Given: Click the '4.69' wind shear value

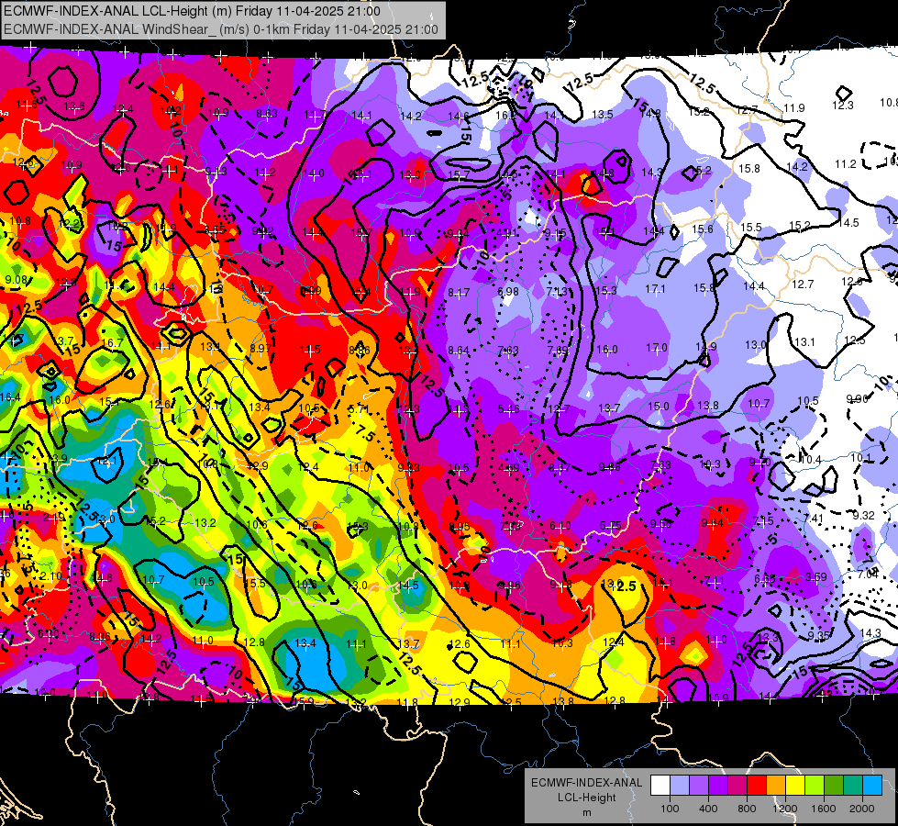Looking at the screenshot, I should point(509,468).
